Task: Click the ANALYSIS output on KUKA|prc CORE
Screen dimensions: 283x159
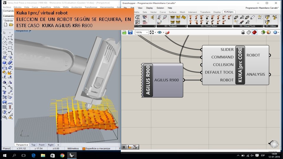Action: [256, 74]
